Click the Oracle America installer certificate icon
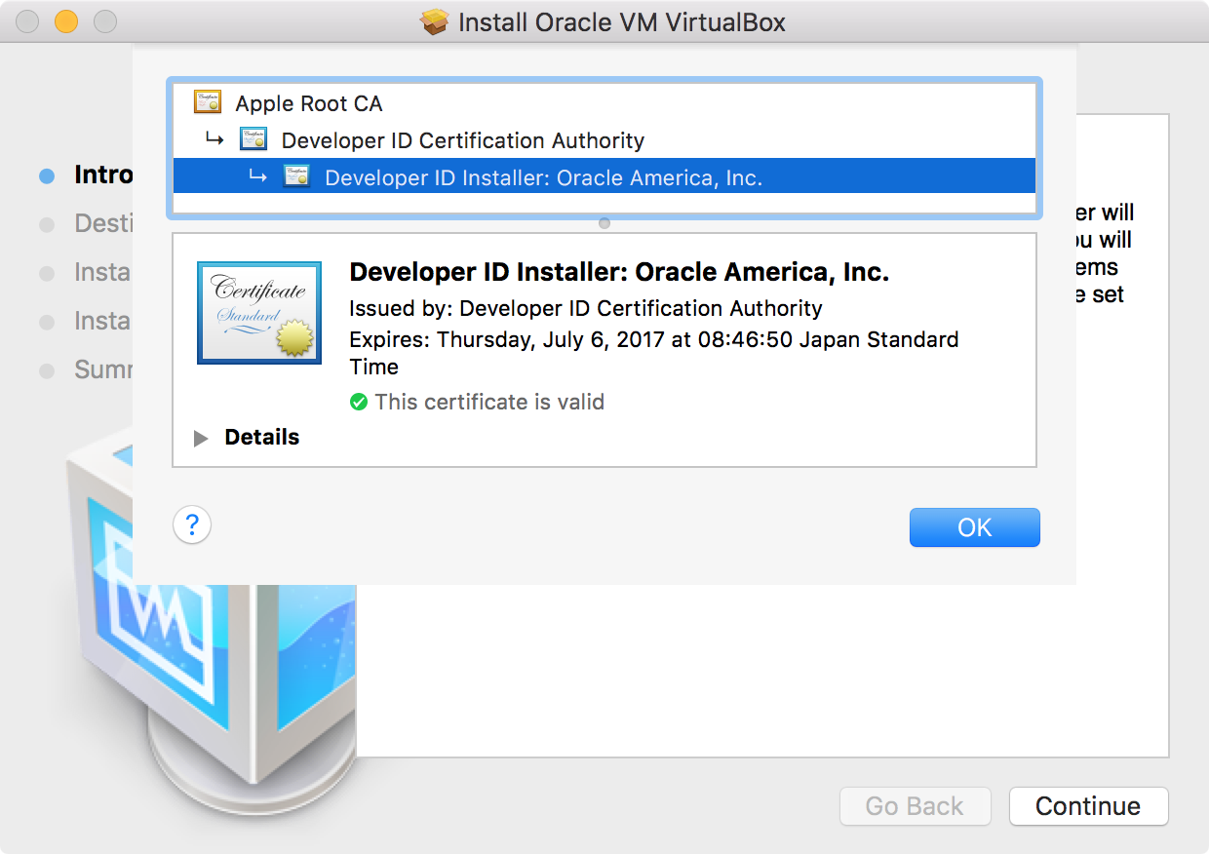Screen dimensions: 1209x854 (x=296, y=176)
